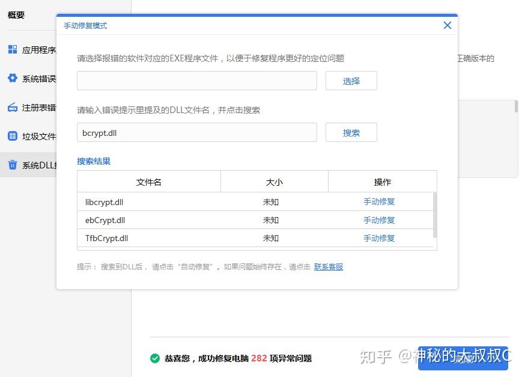Viewport: 525px width, 377px height.
Task: Open 联系客服 customer service link
Action: (328, 266)
